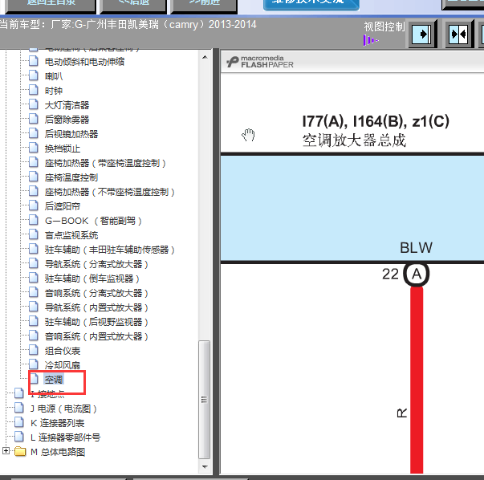This screenshot has height=480, width=484.
Task: Click the red R wire in diagram
Action: pos(417,377)
